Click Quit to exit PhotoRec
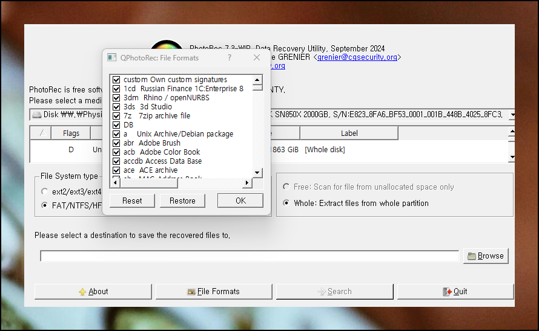The height and width of the screenshot is (331, 539). click(x=455, y=292)
